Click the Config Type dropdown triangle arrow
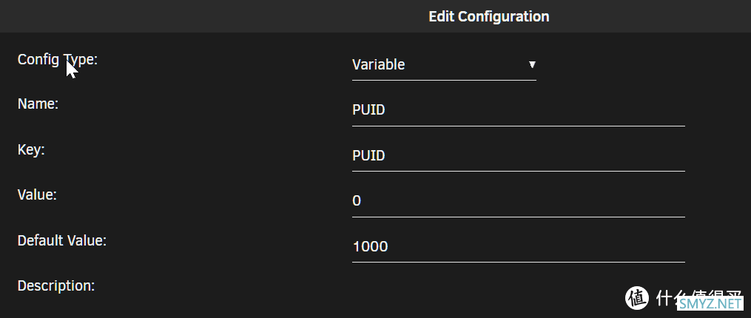The height and width of the screenshot is (318, 751). pos(532,64)
